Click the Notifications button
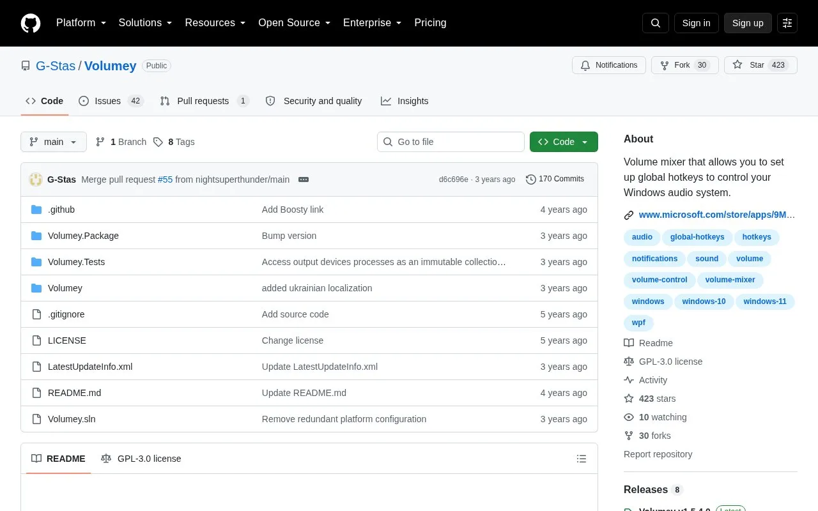This screenshot has width=818, height=511. (609, 65)
